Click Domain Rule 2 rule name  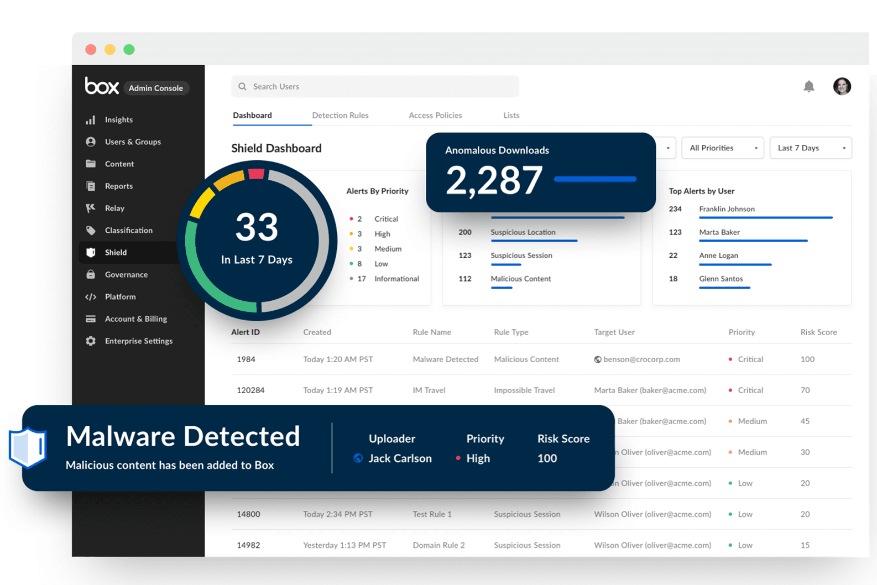tap(439, 545)
